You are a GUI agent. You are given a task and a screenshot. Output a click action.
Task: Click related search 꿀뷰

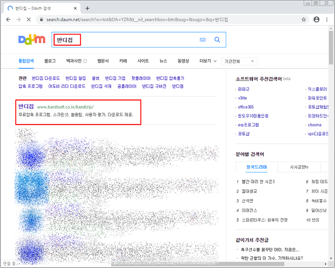[95, 78]
